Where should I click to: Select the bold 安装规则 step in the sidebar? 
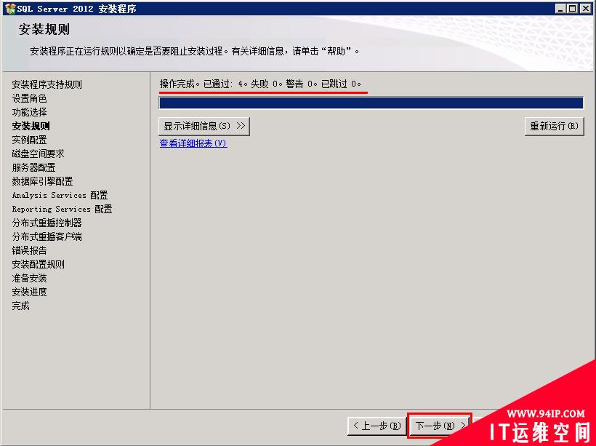click(31, 126)
